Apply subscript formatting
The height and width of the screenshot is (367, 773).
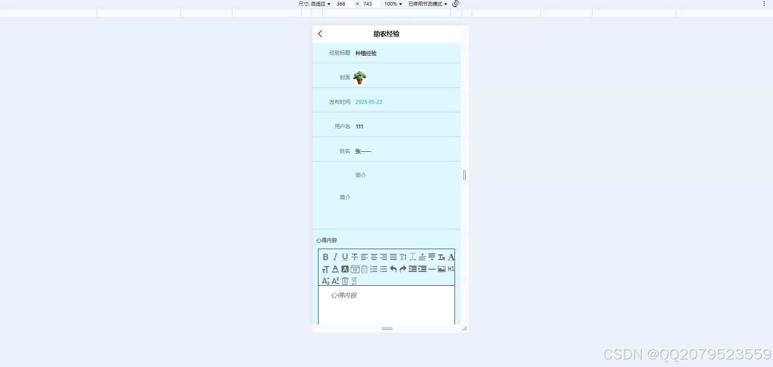point(326,281)
